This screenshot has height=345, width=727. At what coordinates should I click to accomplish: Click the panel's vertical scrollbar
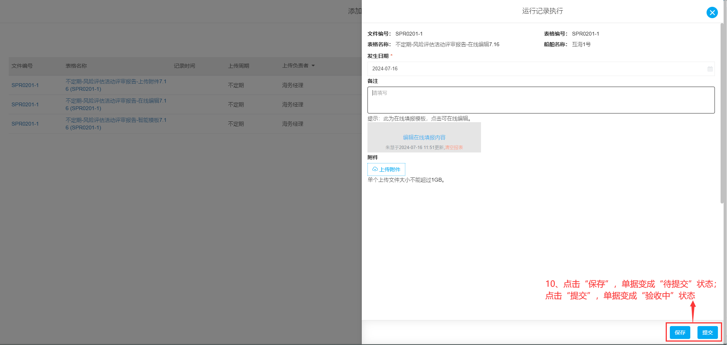coord(722,113)
